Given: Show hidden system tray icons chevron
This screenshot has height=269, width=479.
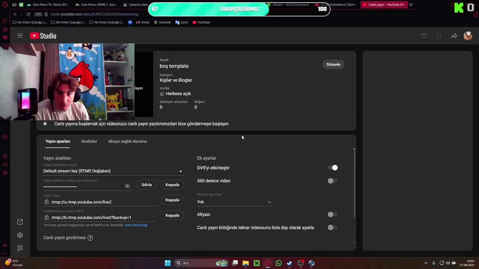Looking at the screenshot, I should pos(425,263).
